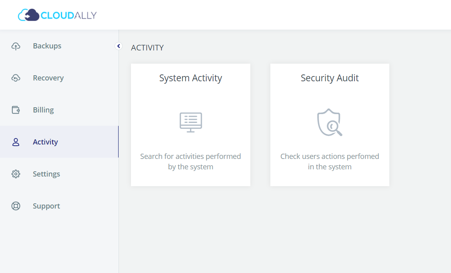Image resolution: width=451 pixels, height=273 pixels.
Task: Click the Support lifebuoy icon
Action: [x=16, y=206]
